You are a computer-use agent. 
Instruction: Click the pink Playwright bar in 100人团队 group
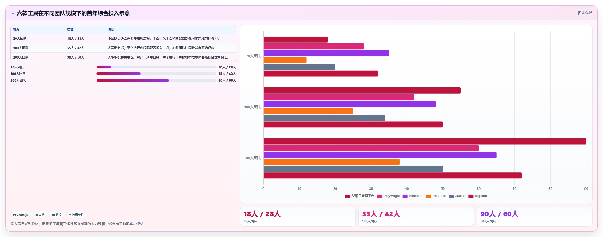pos(339,97)
